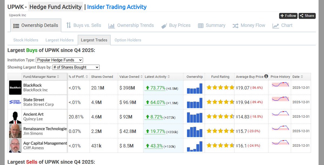Screen dimensions: 324x165
Task: Sort by Value Owned column
Action: click(x=131, y=77)
